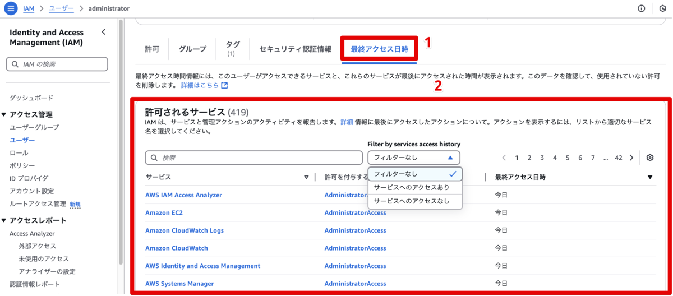Focus the IAM の検索 sidebar search field
The image size is (673, 296).
[x=57, y=64]
